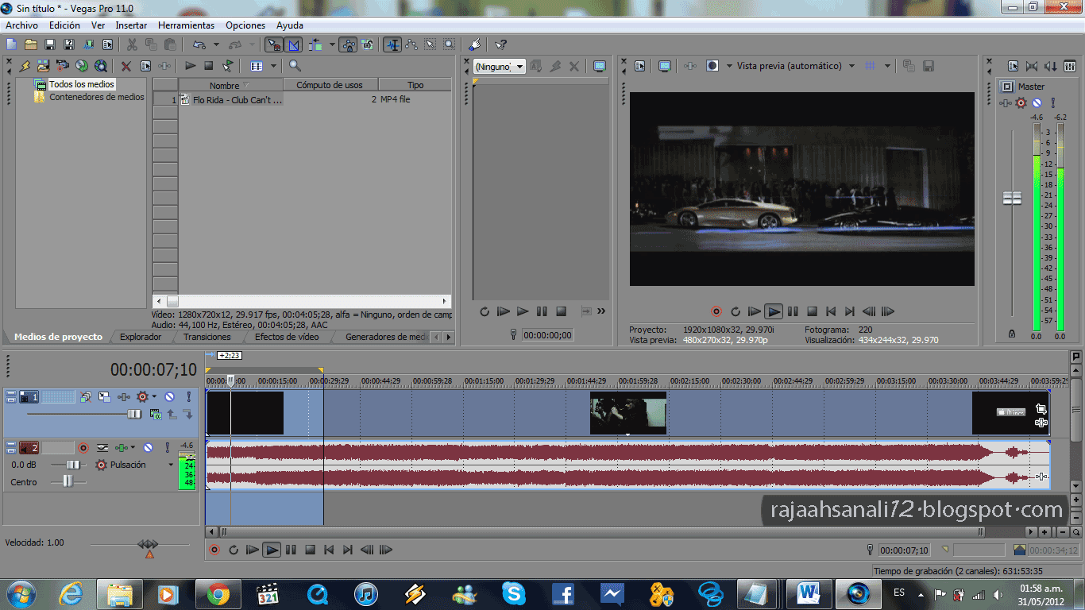
Task: Click audio track 2 volume slider handle
Action: pyautogui.click(x=74, y=465)
